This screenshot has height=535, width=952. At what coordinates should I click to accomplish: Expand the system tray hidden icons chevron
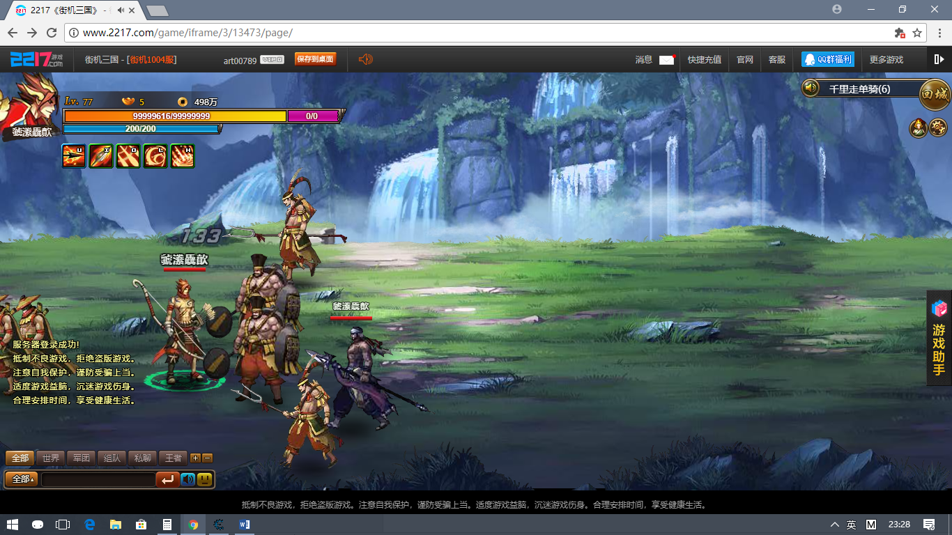835,525
